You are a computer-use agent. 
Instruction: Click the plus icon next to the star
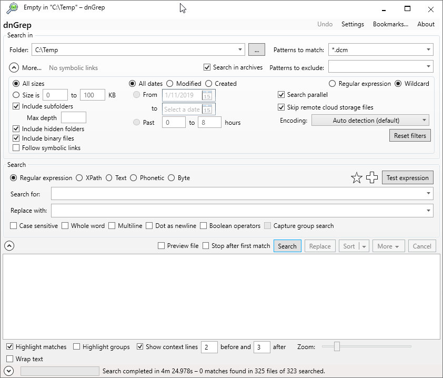371,177
